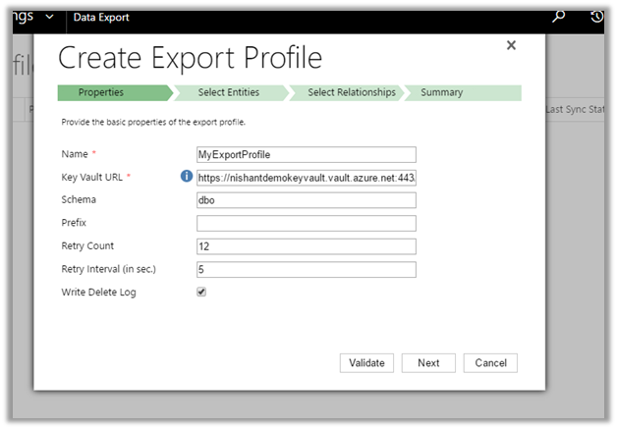Click the Next button
Viewport: 617px width, 429px height.
[x=427, y=362]
